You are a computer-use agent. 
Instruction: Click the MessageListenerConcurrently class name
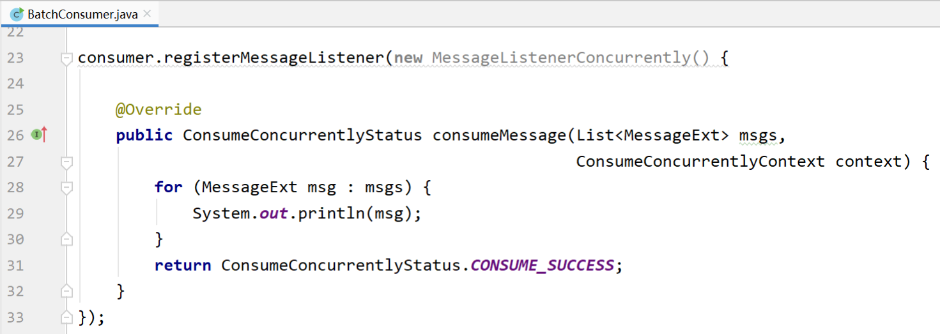coord(561,58)
